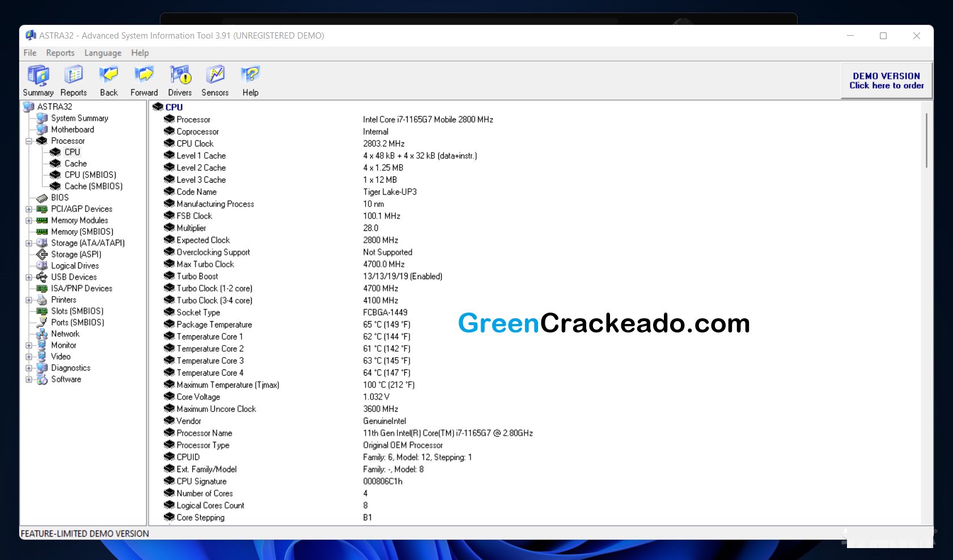Viewport: 953px width, 560px height.
Task: Expand the Video node
Action: (x=28, y=356)
